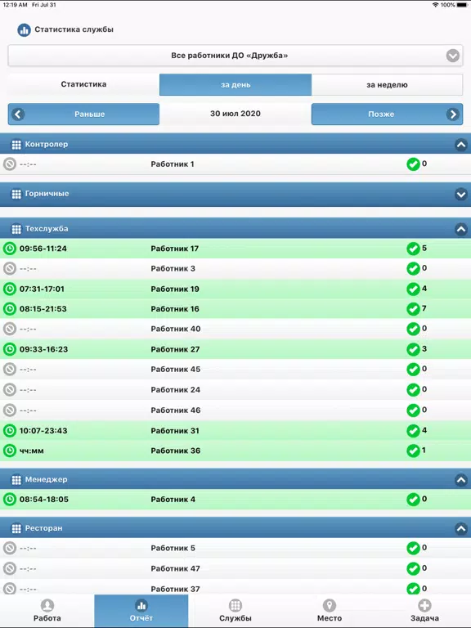Click the inactive grey icon for Работник 1
471x628 pixels.
point(10,164)
